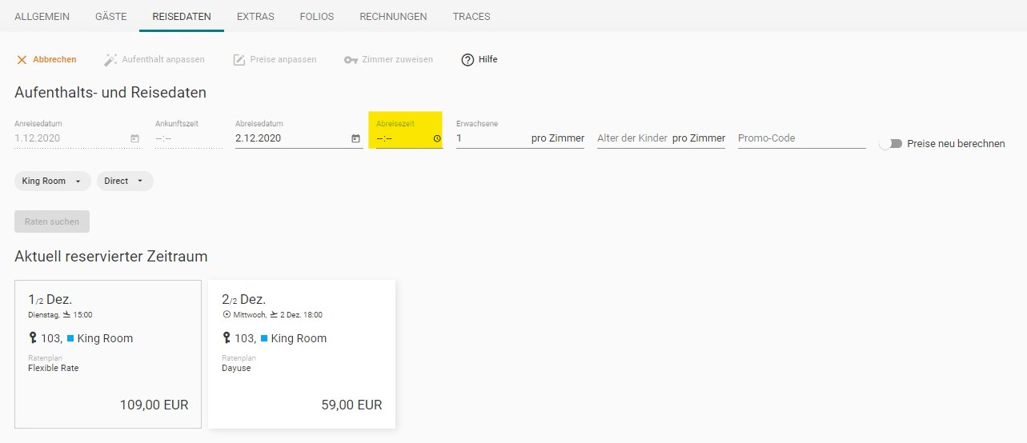Viewport: 1027px width, 443px height.
Task: Open the King Room dropdown chip
Action: point(53,181)
